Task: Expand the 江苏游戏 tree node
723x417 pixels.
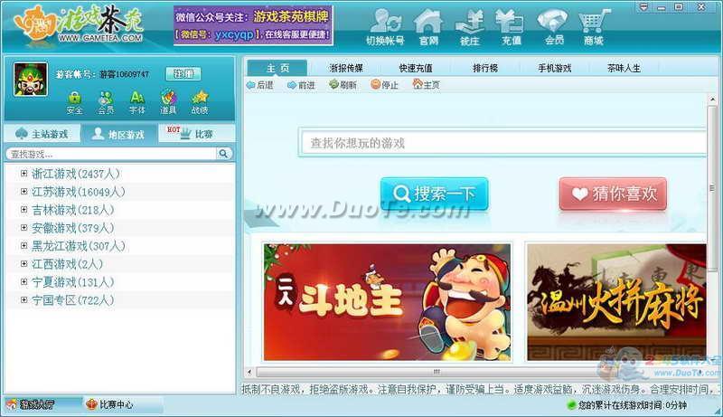Action: point(24,191)
